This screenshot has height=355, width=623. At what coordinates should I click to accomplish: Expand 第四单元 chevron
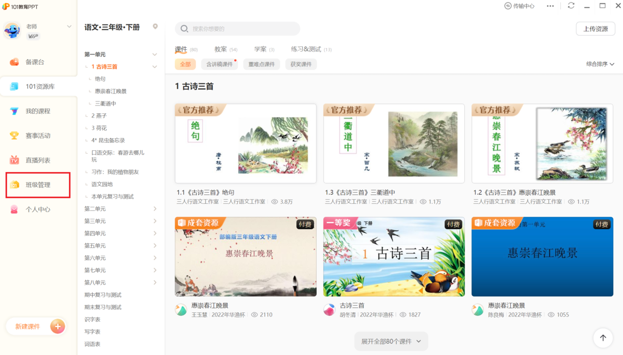[155, 233]
